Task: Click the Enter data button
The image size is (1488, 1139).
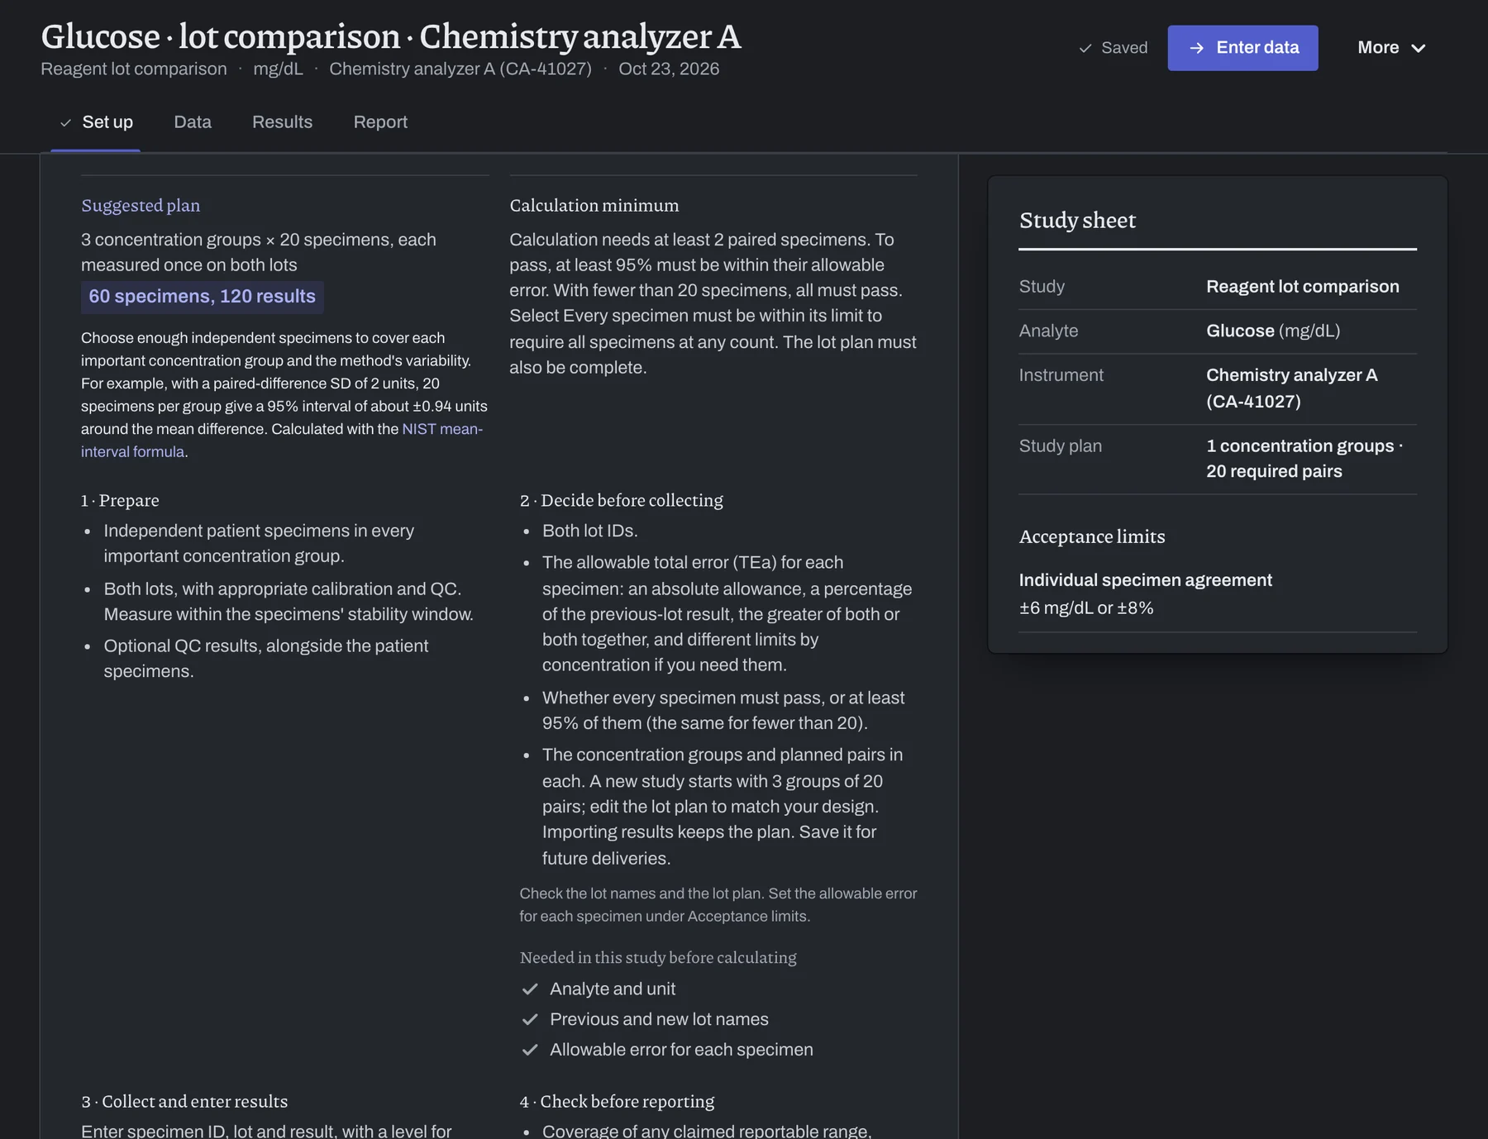Action: click(x=1242, y=48)
